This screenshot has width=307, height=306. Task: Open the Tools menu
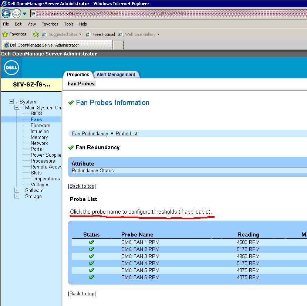tap(69, 24)
